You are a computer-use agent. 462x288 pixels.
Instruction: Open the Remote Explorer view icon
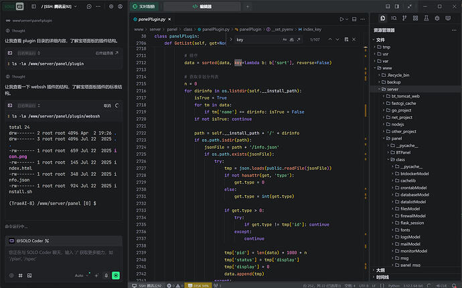[448, 18]
